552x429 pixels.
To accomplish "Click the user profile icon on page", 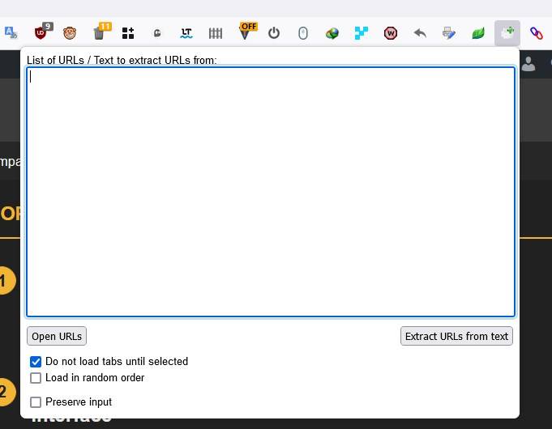I will (528, 64).
